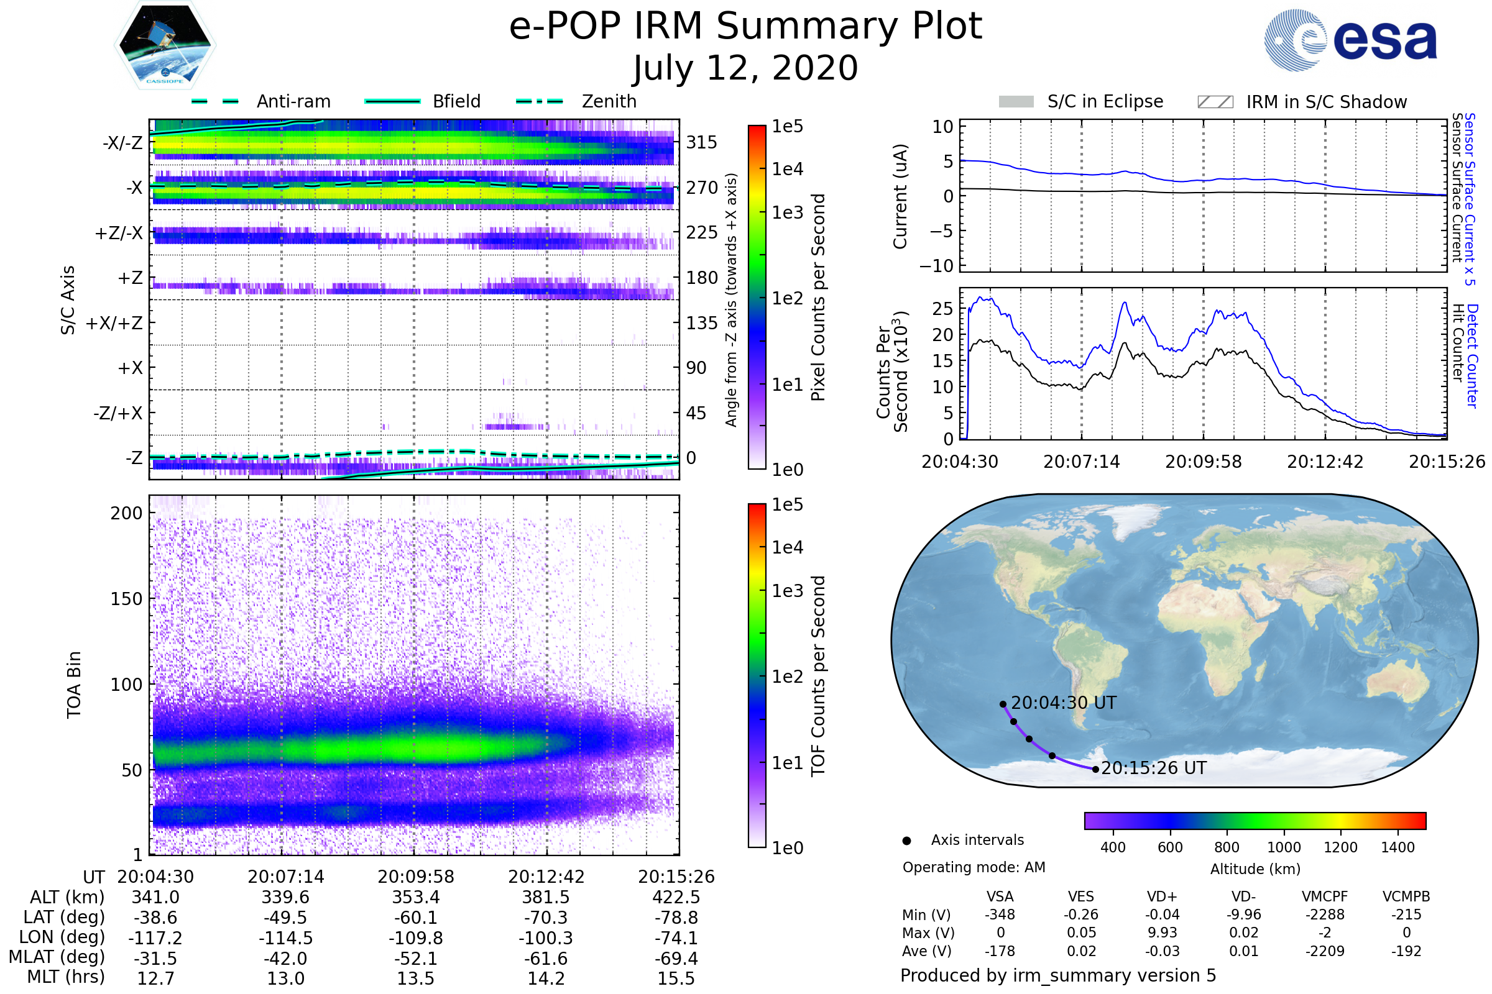Click the Operating mode: AM text
1492x994 pixels.
click(x=974, y=867)
